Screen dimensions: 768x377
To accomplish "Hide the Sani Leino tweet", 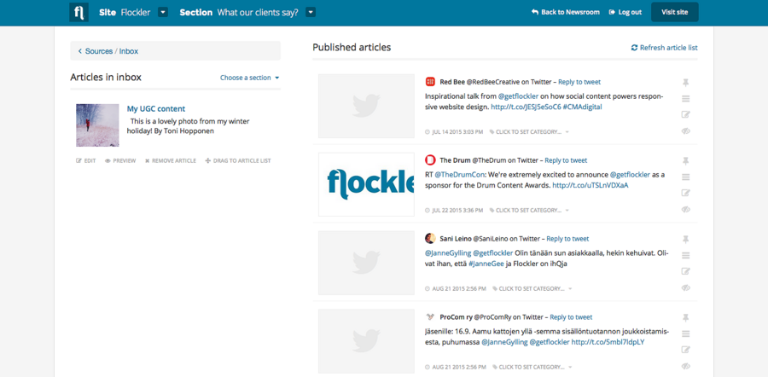I will pyautogui.click(x=686, y=287).
